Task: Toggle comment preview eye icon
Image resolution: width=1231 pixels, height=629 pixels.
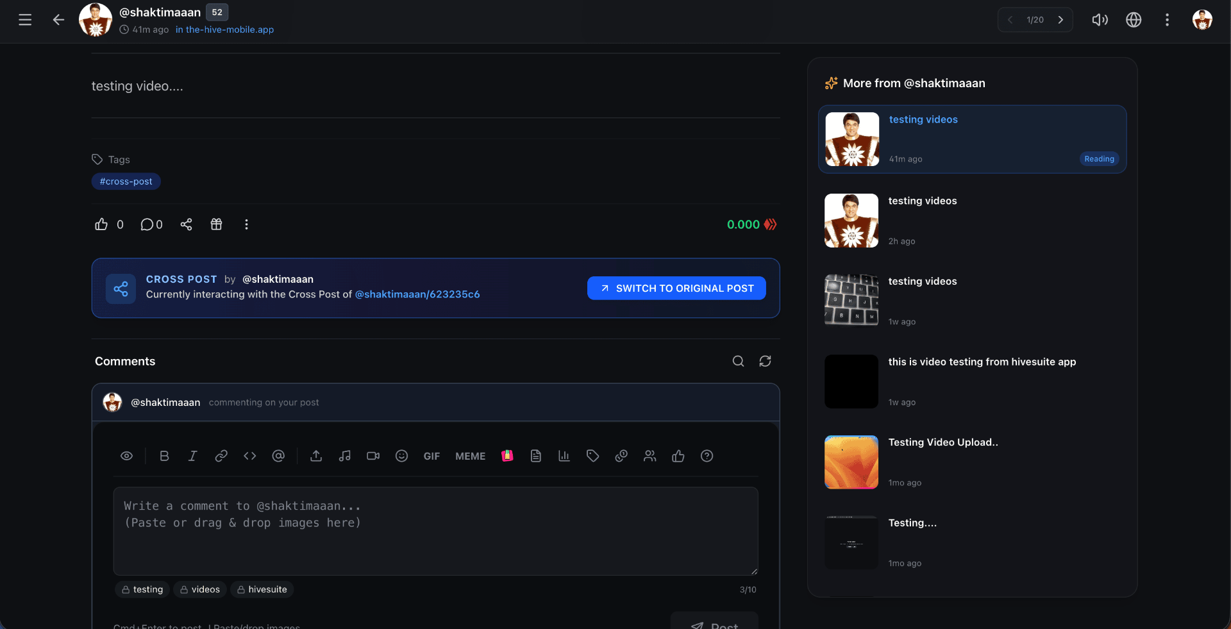Action: 127,456
